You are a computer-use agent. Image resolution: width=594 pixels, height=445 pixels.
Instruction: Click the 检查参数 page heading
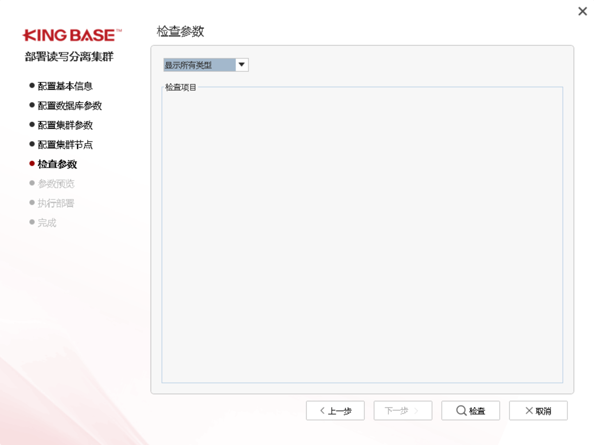click(x=180, y=32)
